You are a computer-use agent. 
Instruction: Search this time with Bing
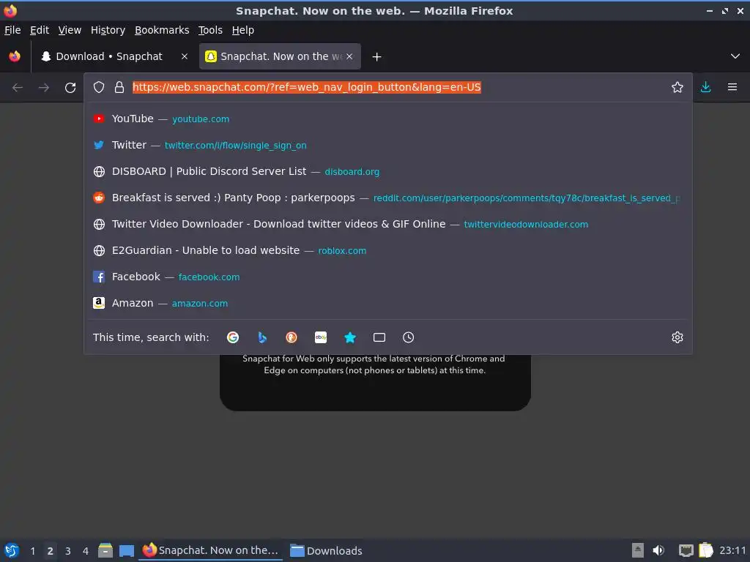[262, 337]
